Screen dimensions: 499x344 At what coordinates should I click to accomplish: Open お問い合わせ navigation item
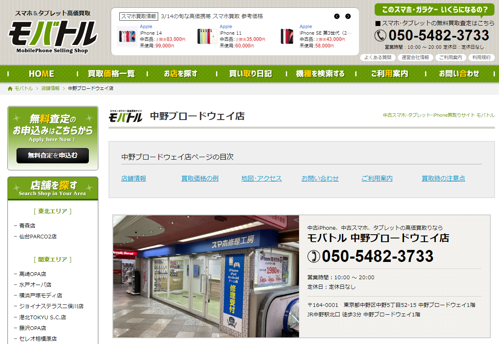coord(459,74)
